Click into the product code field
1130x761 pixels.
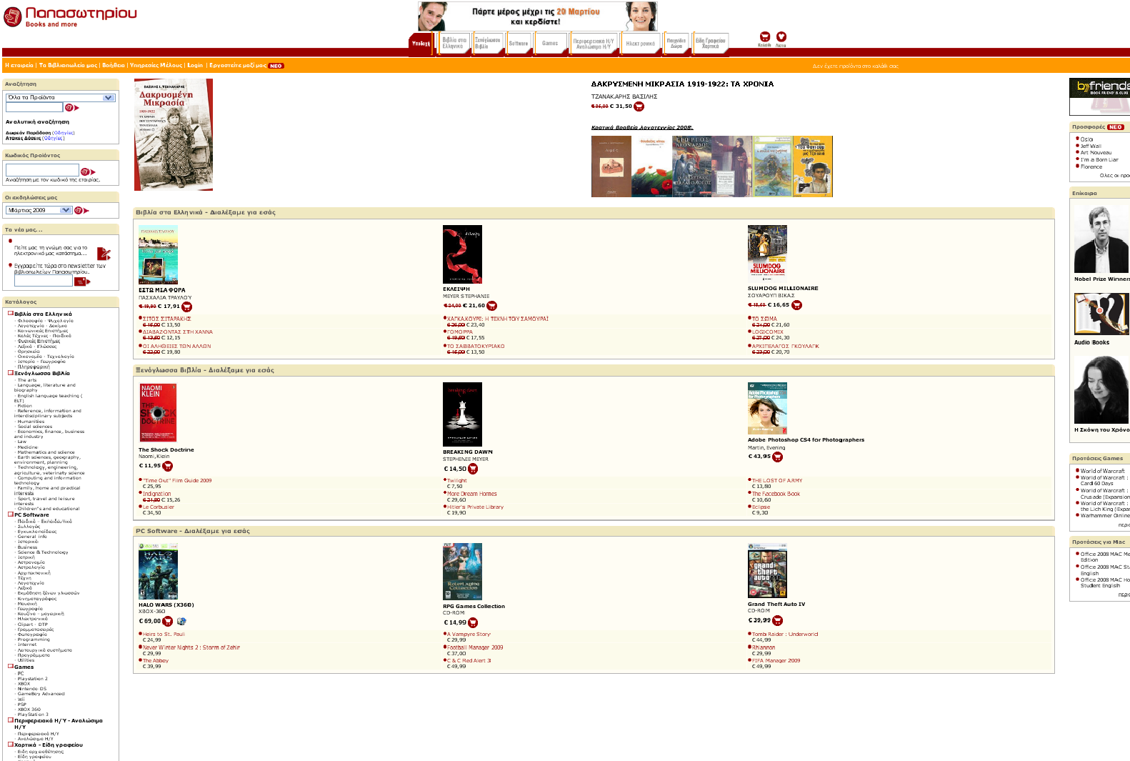coord(42,170)
